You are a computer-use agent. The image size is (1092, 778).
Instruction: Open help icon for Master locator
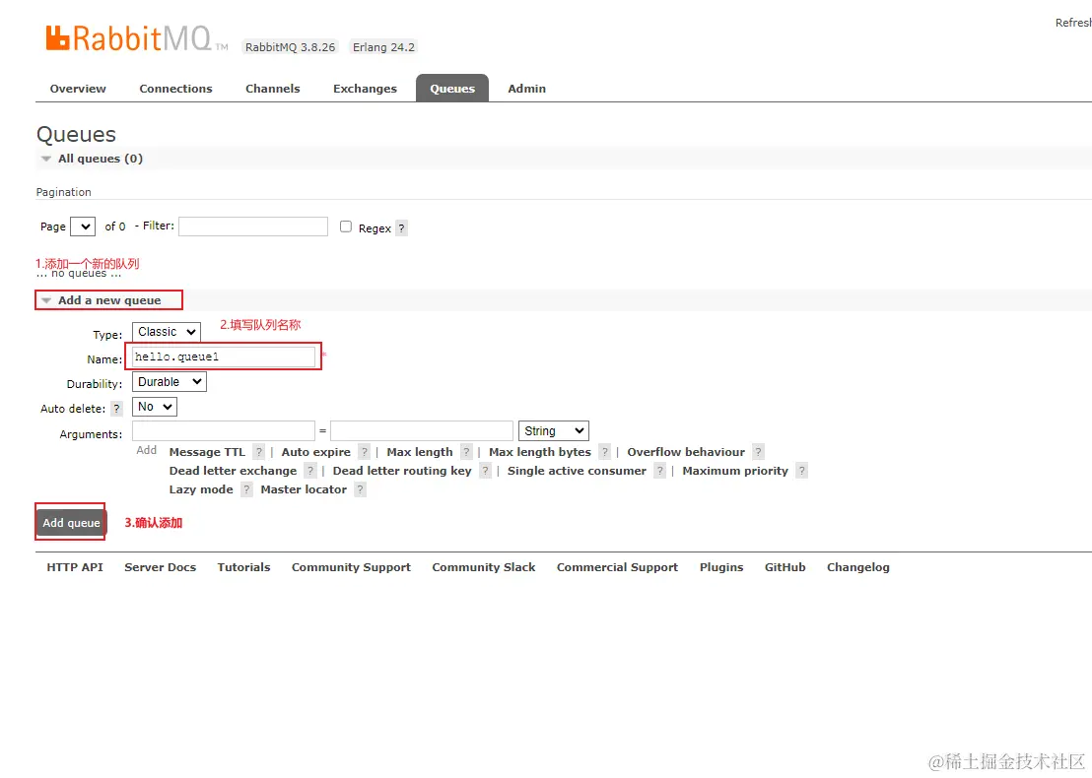tap(360, 489)
